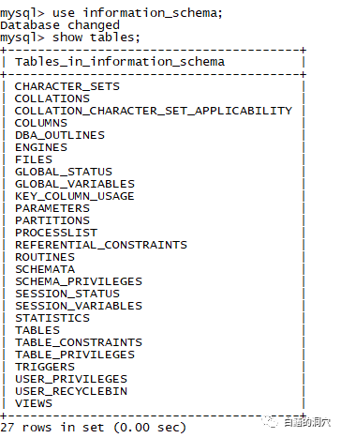Click the CHARACTER_SETS table name

point(67,86)
